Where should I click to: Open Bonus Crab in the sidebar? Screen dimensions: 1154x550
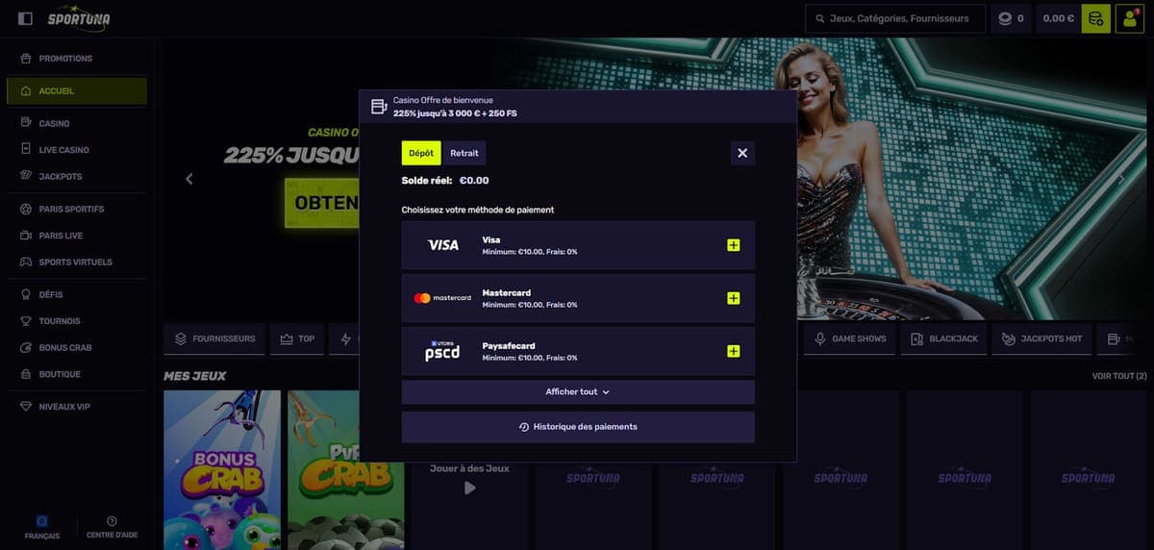(77, 347)
